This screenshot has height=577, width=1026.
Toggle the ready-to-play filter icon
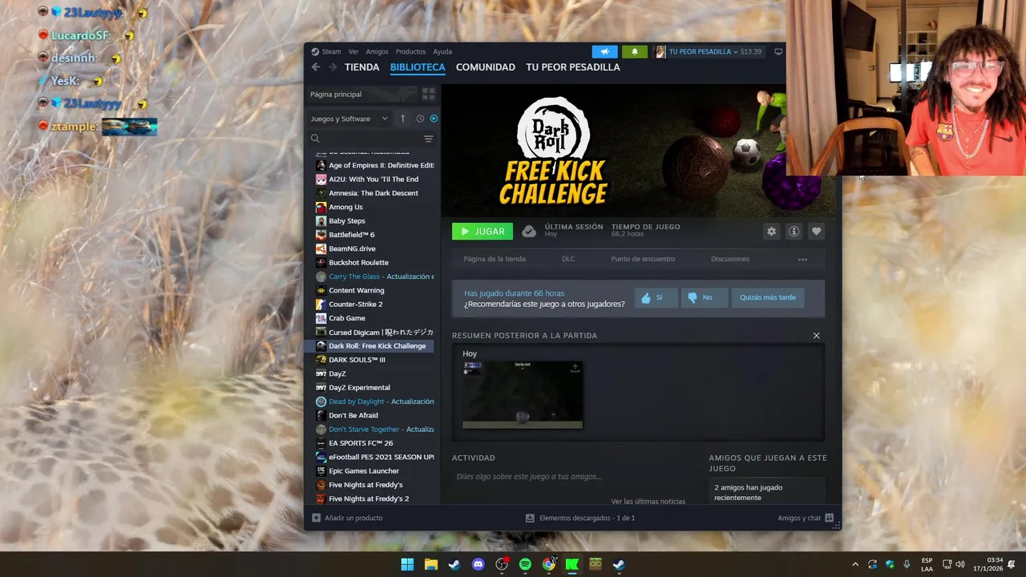click(434, 119)
